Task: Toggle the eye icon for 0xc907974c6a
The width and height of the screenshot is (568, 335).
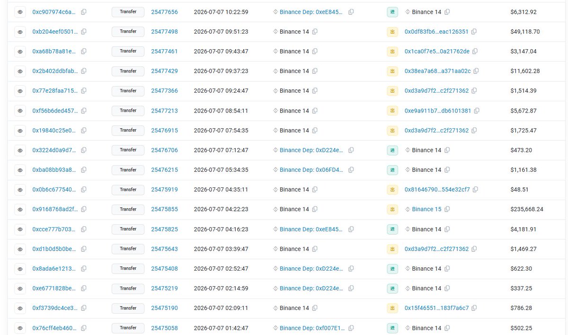Action: pyautogui.click(x=20, y=12)
